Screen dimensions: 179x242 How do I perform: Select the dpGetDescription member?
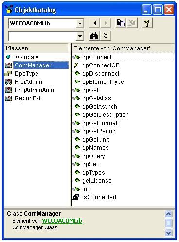[106, 115]
